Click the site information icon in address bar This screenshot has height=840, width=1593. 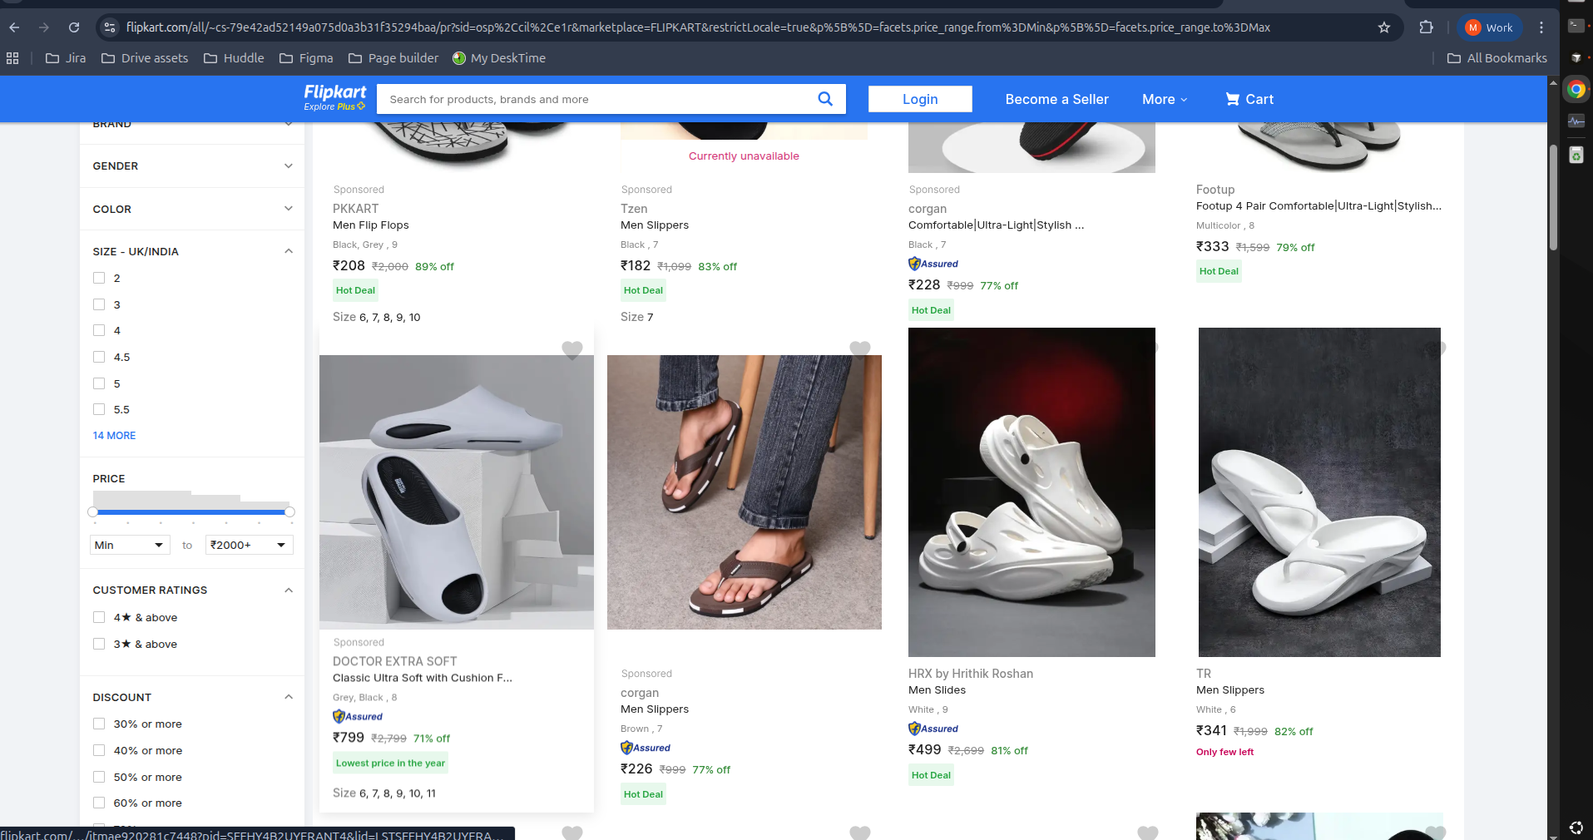point(110,27)
